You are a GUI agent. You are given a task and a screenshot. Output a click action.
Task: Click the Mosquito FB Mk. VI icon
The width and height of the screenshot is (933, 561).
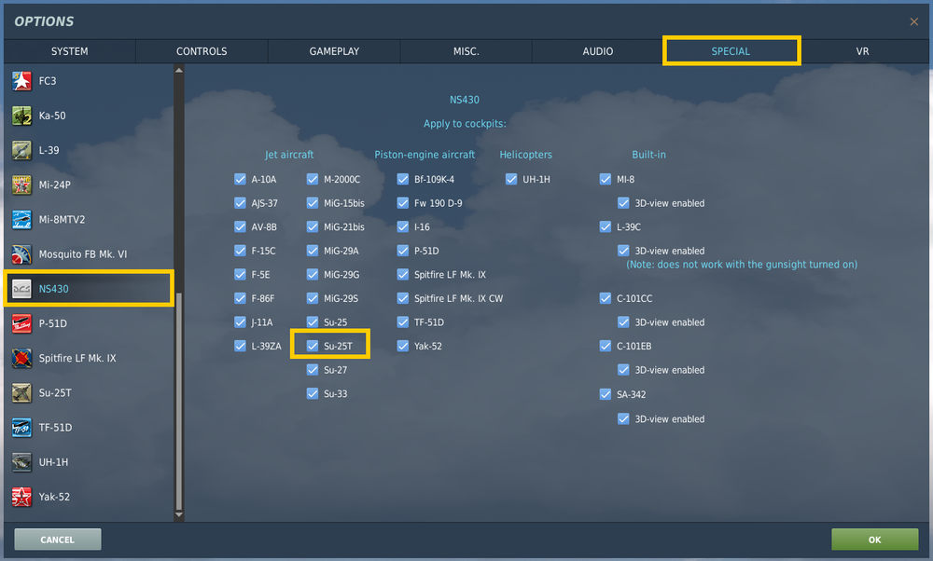click(x=21, y=254)
